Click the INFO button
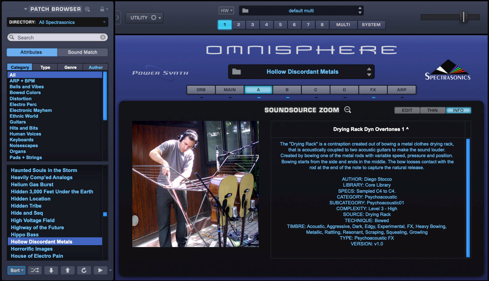This screenshot has height=281, width=489. coord(458,110)
